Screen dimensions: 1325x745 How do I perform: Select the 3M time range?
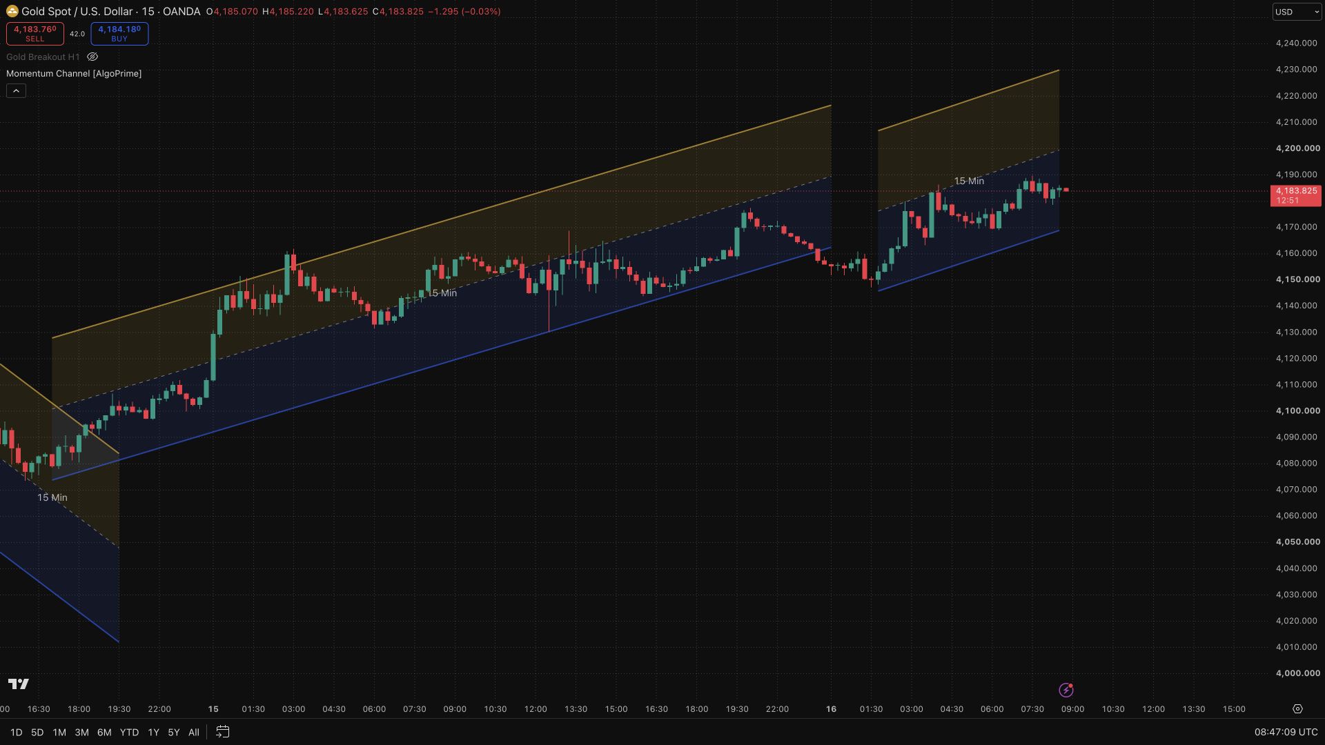81,732
